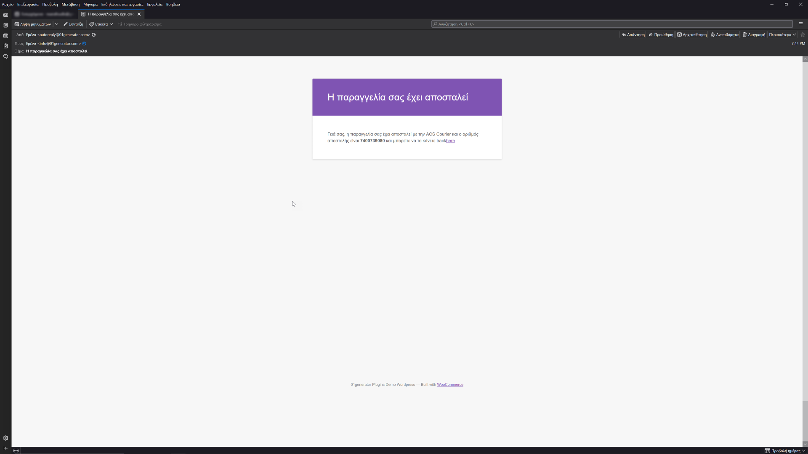Open the Περισσότερα dropdown
808x454 pixels.
pyautogui.click(x=782, y=34)
